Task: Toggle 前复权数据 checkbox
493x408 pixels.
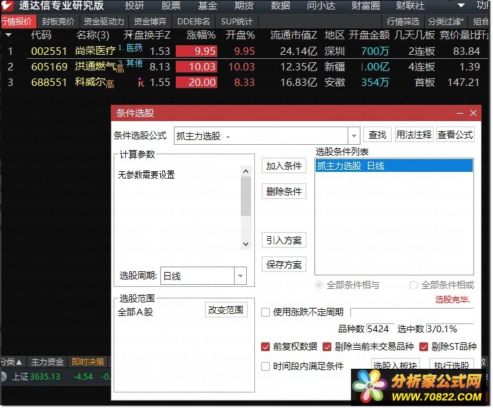Action: coord(265,346)
